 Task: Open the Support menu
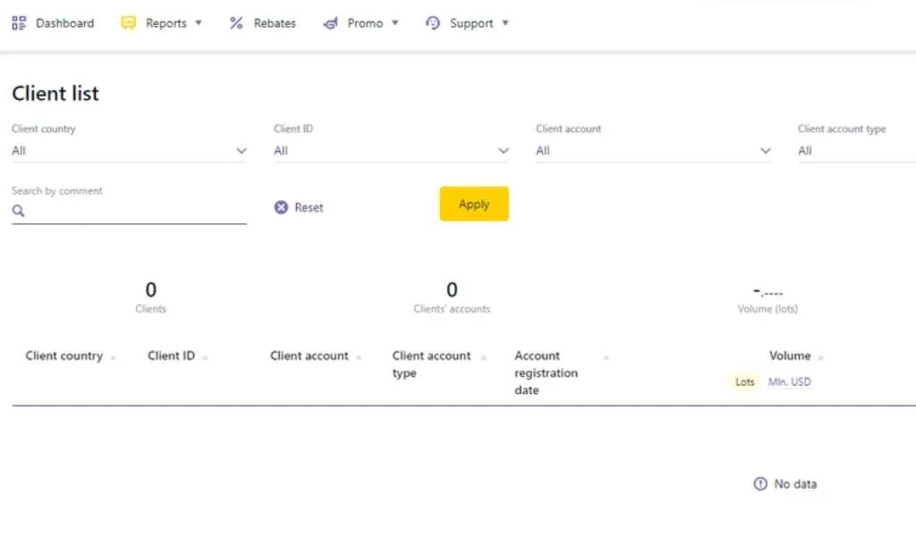(472, 23)
